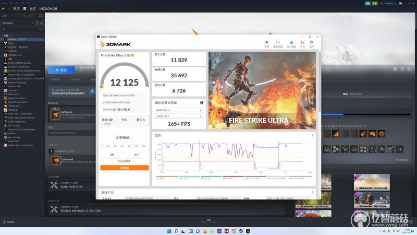
Task: Open the three-dot menu of the monitoring panel
Action: coord(312,135)
